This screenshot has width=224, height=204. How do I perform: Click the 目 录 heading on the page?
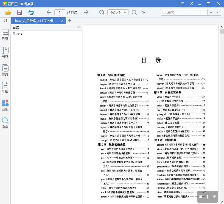pyautogui.click(x=151, y=60)
